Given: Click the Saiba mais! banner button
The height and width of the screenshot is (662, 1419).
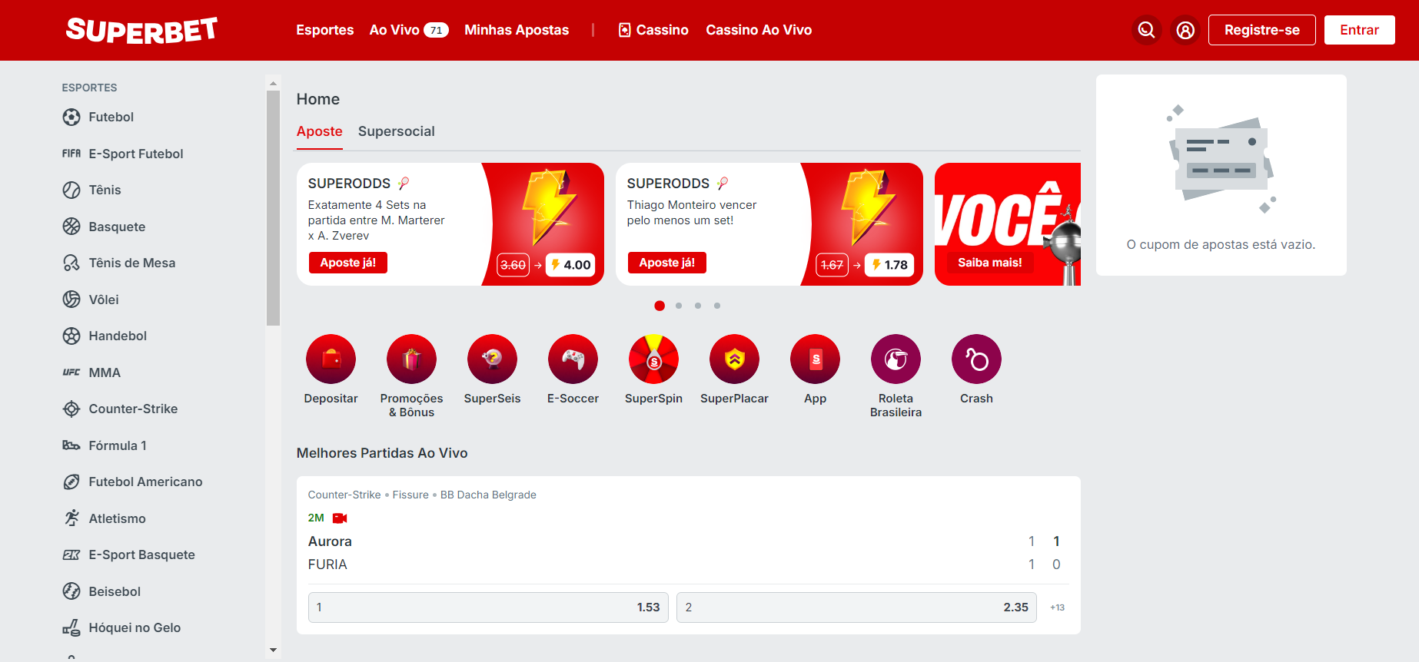Looking at the screenshot, I should click(x=990, y=263).
